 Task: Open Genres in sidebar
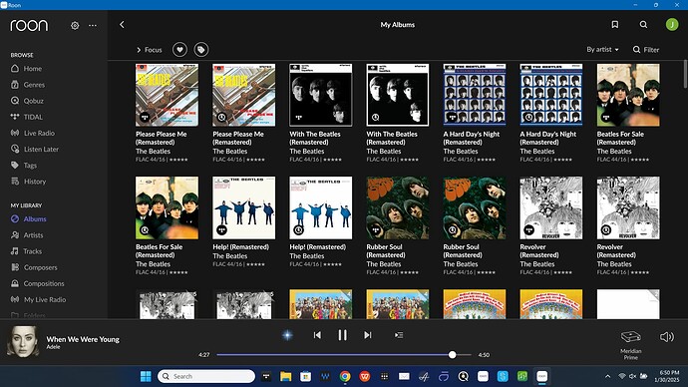(x=34, y=85)
